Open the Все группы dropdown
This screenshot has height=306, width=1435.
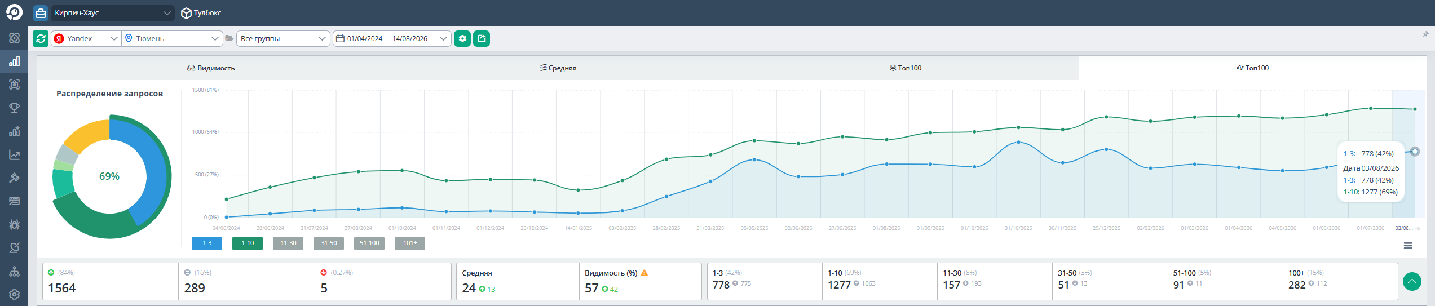click(283, 38)
